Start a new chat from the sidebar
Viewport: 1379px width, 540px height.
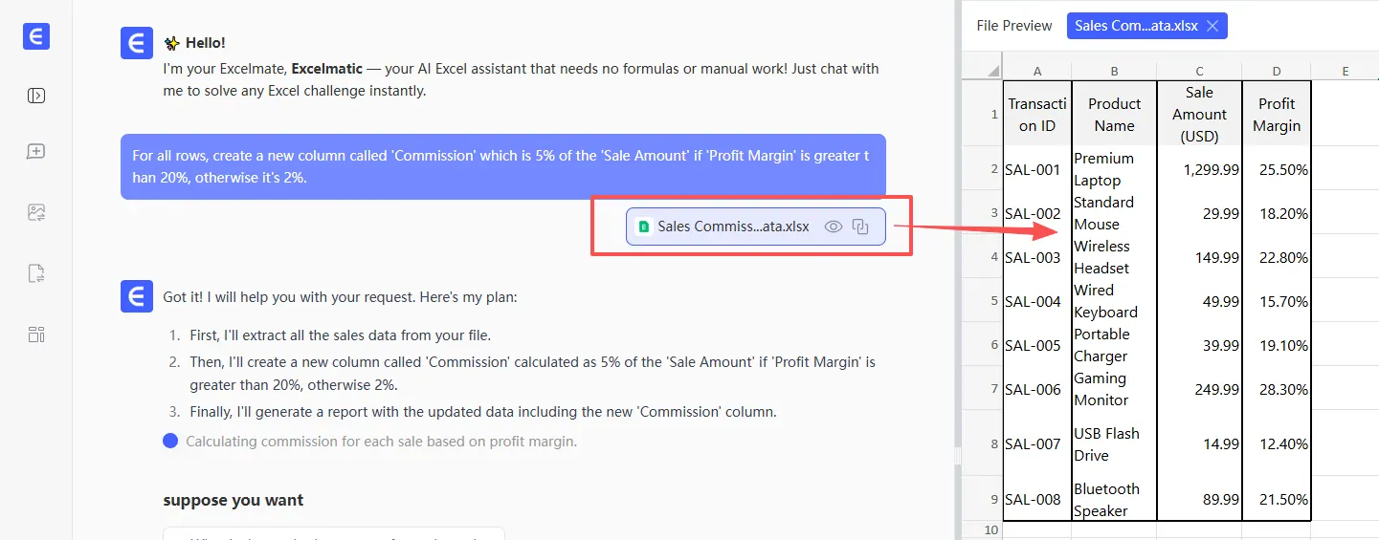point(36,152)
